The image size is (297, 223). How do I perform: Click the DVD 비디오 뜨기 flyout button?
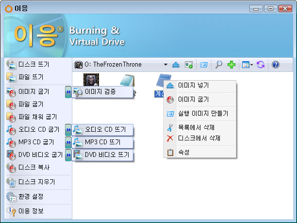click(x=102, y=155)
